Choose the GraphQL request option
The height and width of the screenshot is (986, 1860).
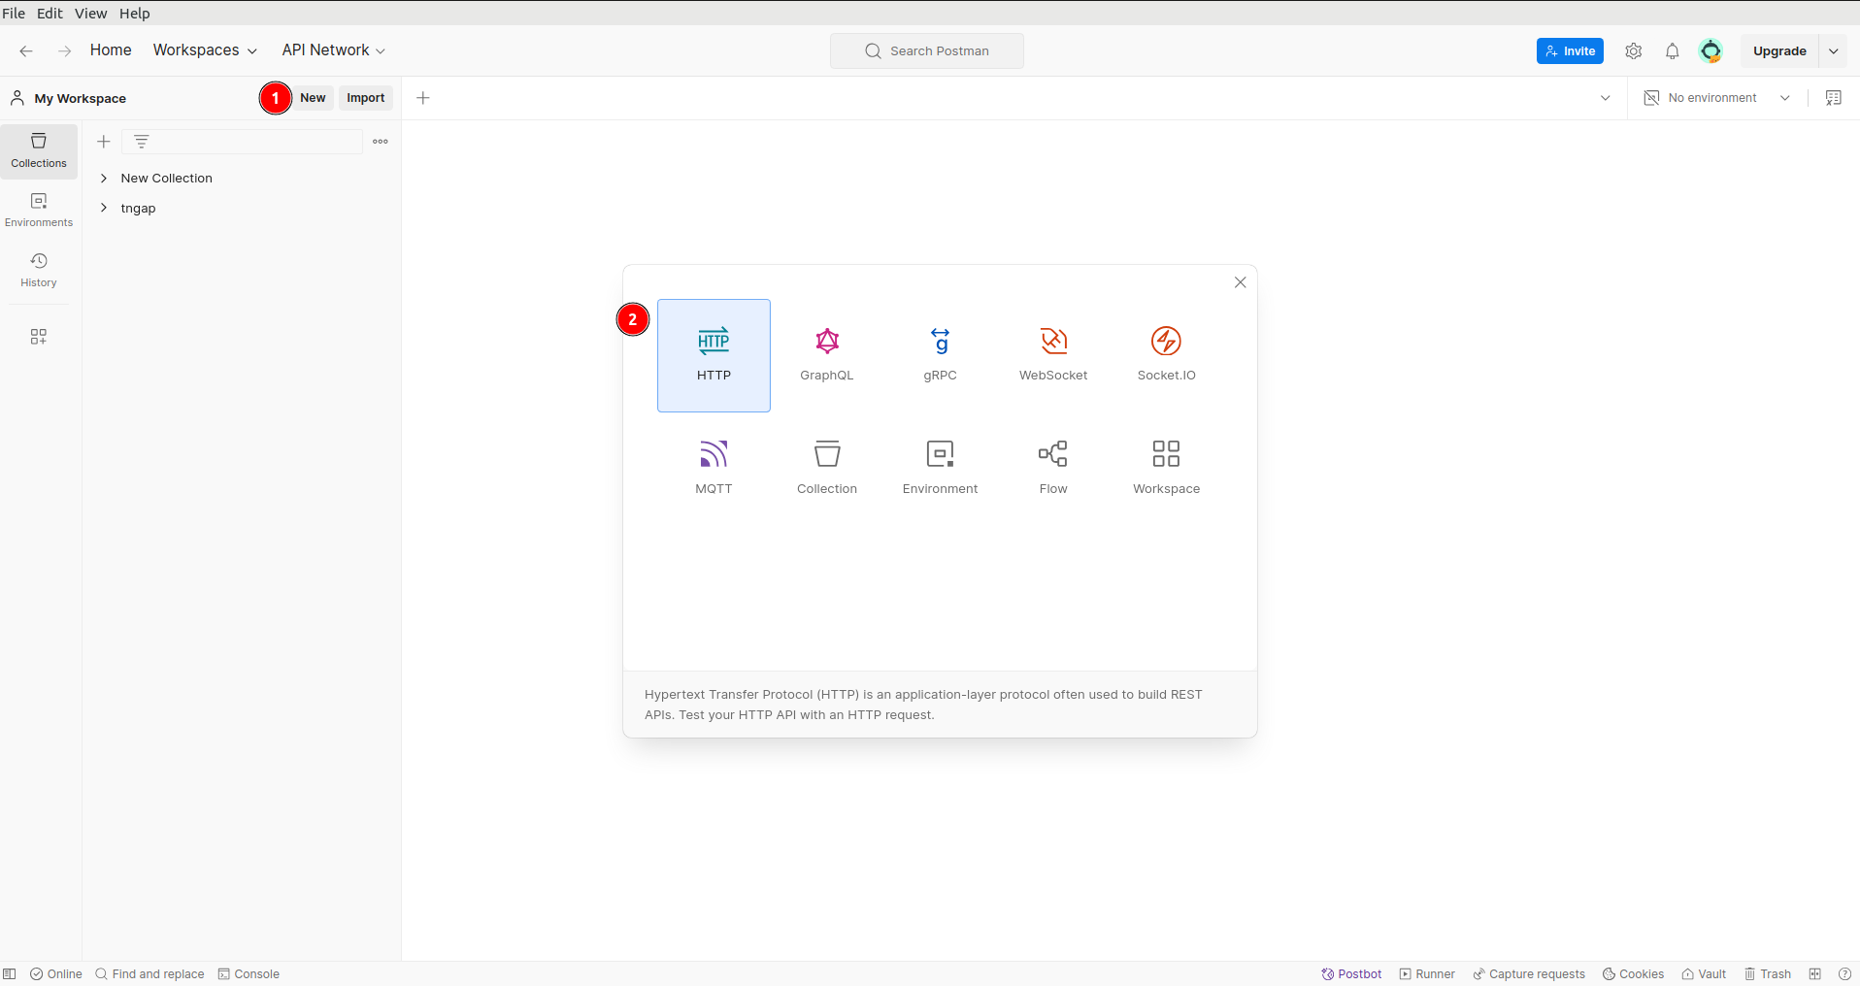coord(827,355)
